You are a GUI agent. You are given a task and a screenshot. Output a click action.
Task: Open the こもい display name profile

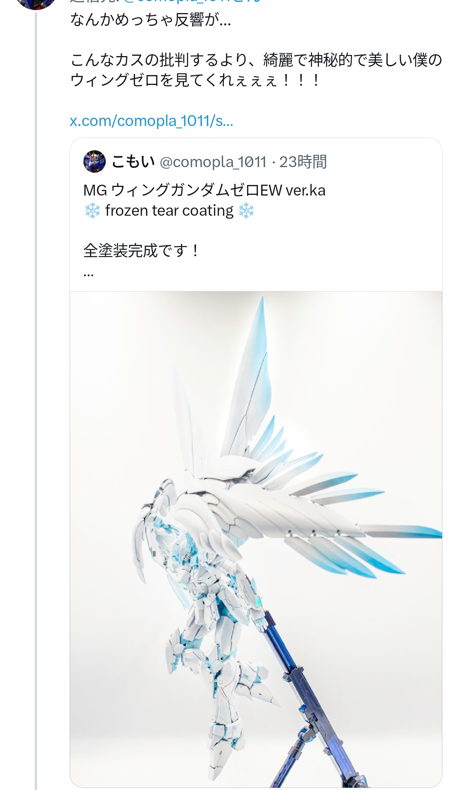[x=133, y=162]
